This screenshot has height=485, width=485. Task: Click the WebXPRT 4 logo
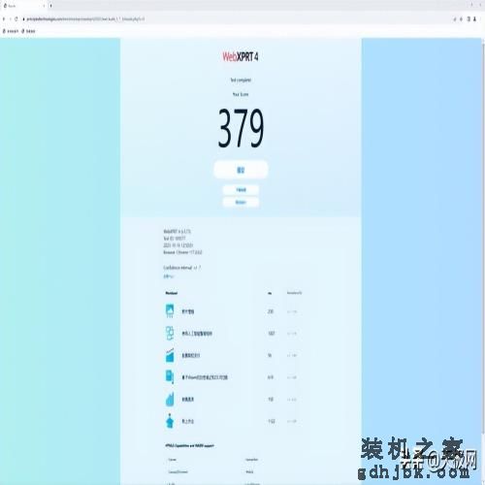click(x=241, y=57)
